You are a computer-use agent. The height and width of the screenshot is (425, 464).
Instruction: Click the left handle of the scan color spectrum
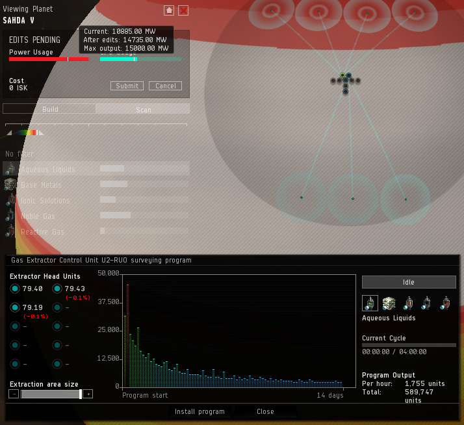[9, 133]
